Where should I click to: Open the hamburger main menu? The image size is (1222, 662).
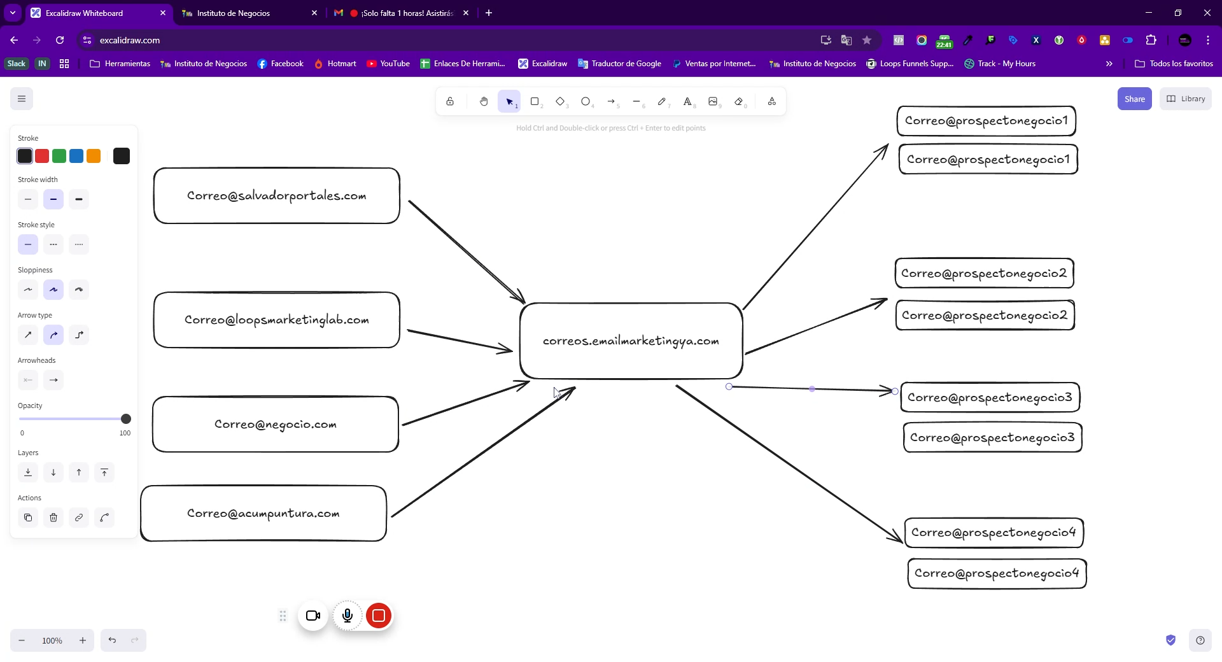(22, 99)
